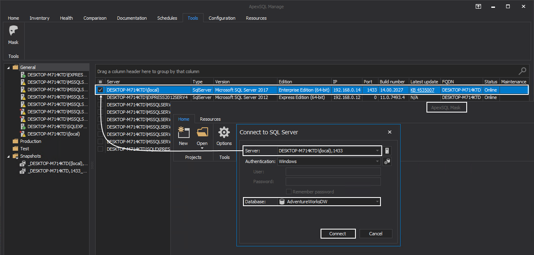Viewport: 534px width, 255px height.
Task: Click the Cancel button
Action: (x=376, y=234)
